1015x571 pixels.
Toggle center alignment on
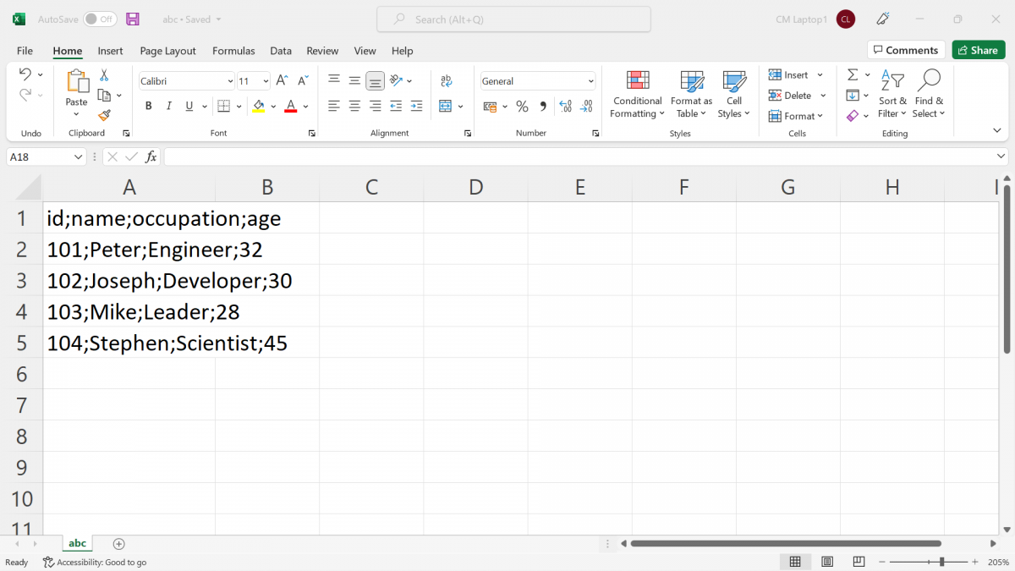pos(354,106)
